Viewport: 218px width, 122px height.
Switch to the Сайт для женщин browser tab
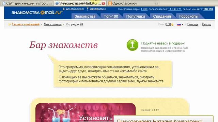coord(27,3)
